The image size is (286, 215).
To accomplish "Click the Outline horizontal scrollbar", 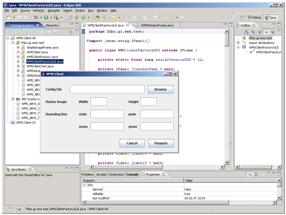I will 256,167.
